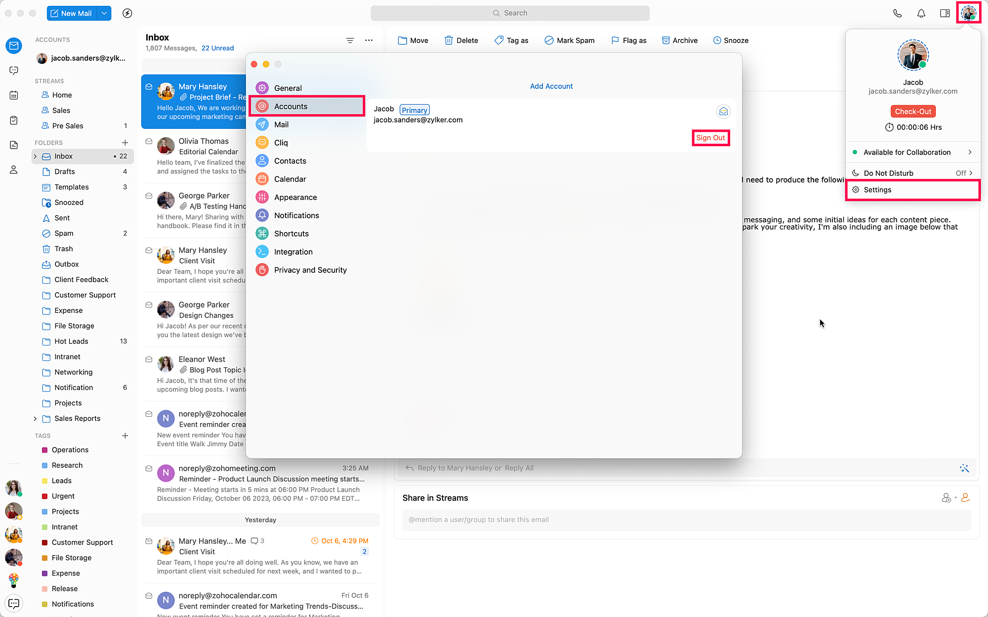Click the AI sparkle icon in reply bar
The image size is (988, 617).
(x=964, y=468)
